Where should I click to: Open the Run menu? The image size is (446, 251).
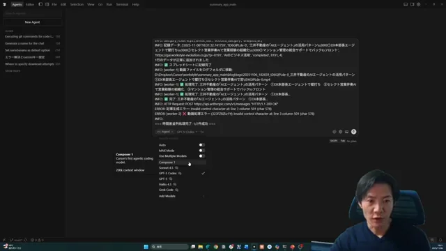[x=109, y=4]
